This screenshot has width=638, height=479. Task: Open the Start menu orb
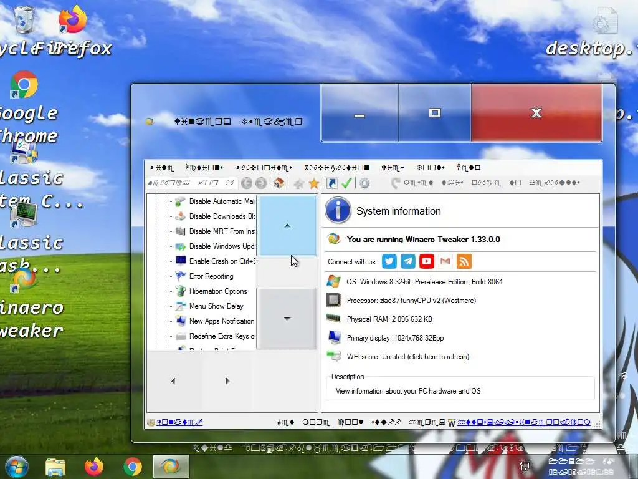pos(16,467)
